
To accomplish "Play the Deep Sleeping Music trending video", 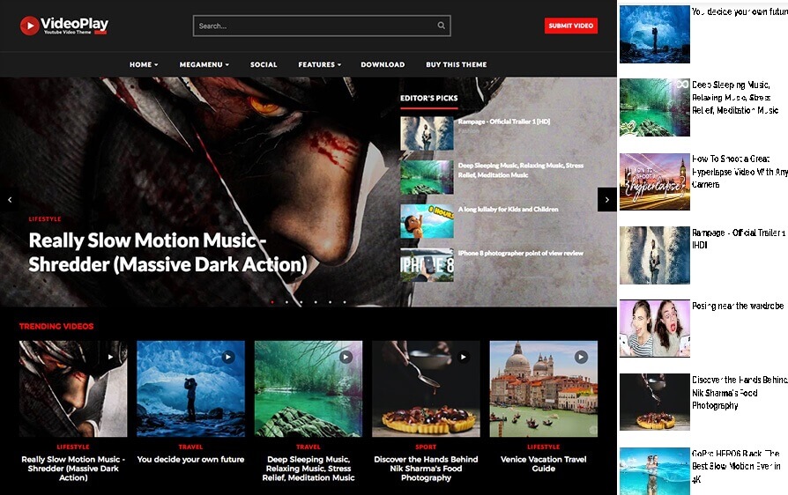I will (x=346, y=357).
